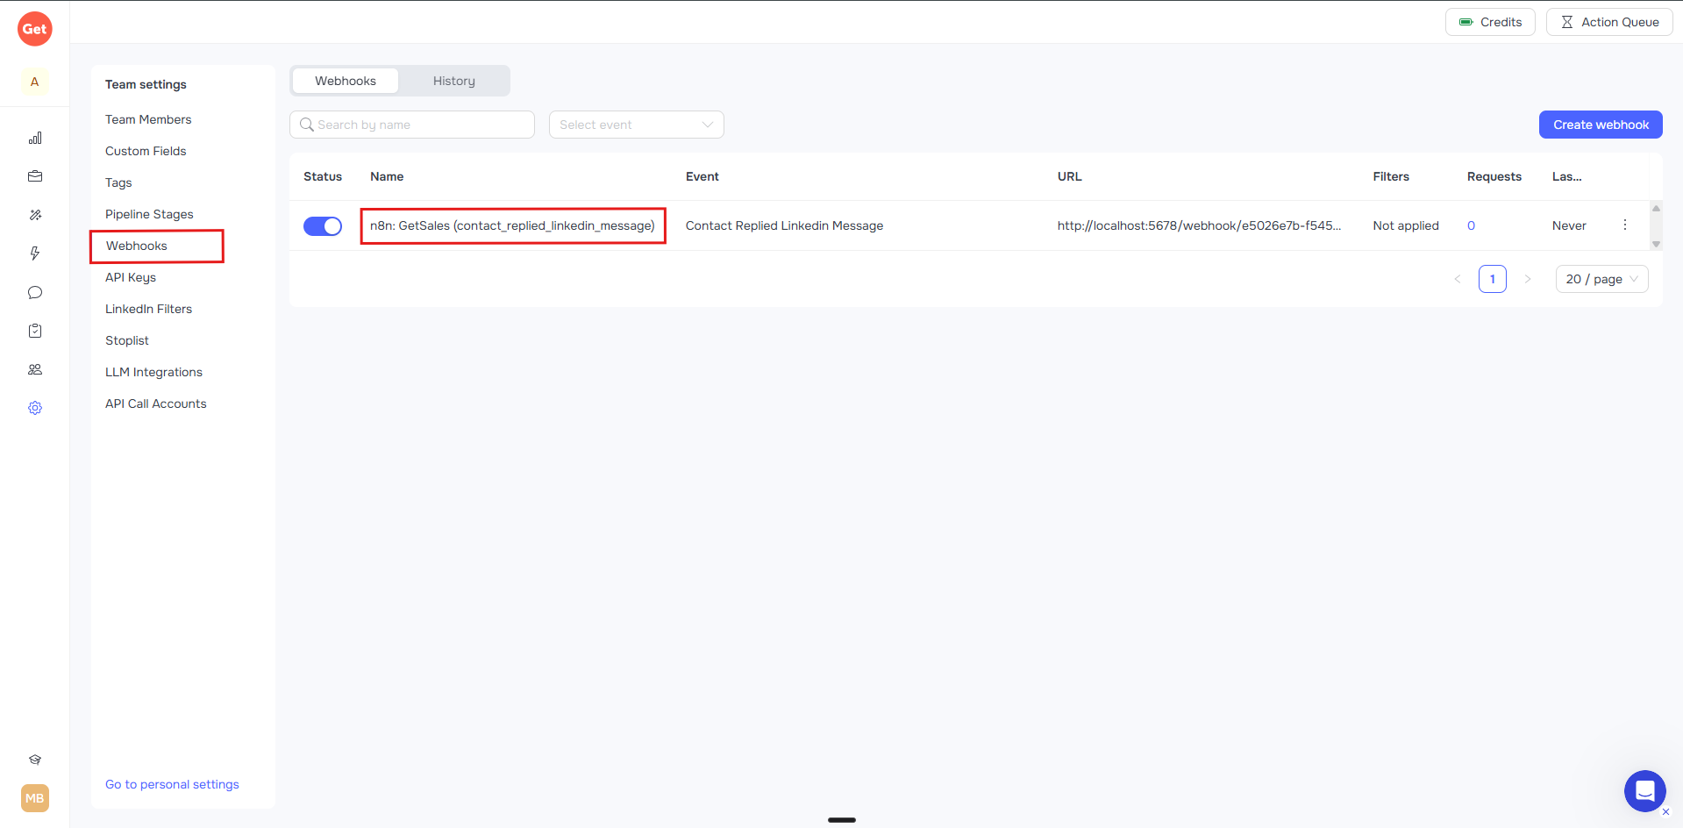1683x828 pixels.
Task: Focus the Search by name field
Action: pyautogui.click(x=412, y=125)
